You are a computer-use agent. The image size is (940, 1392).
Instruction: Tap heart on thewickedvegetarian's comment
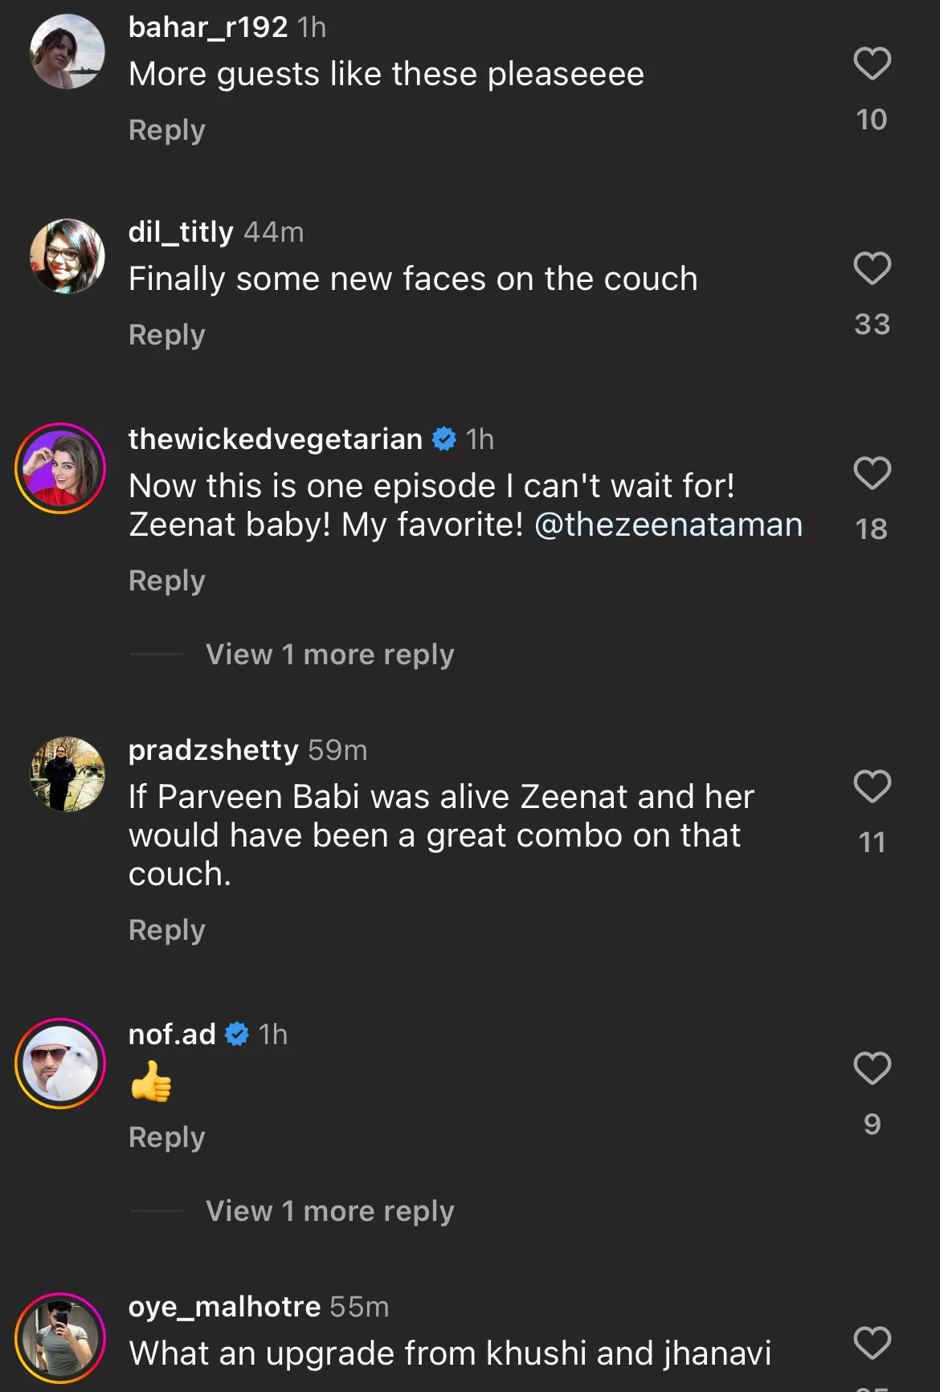(x=872, y=474)
